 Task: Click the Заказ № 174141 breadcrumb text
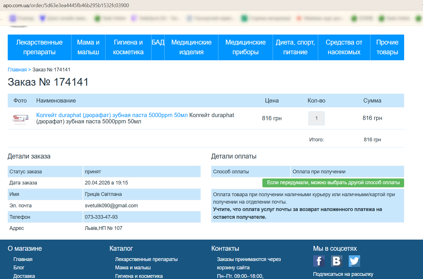[51, 70]
